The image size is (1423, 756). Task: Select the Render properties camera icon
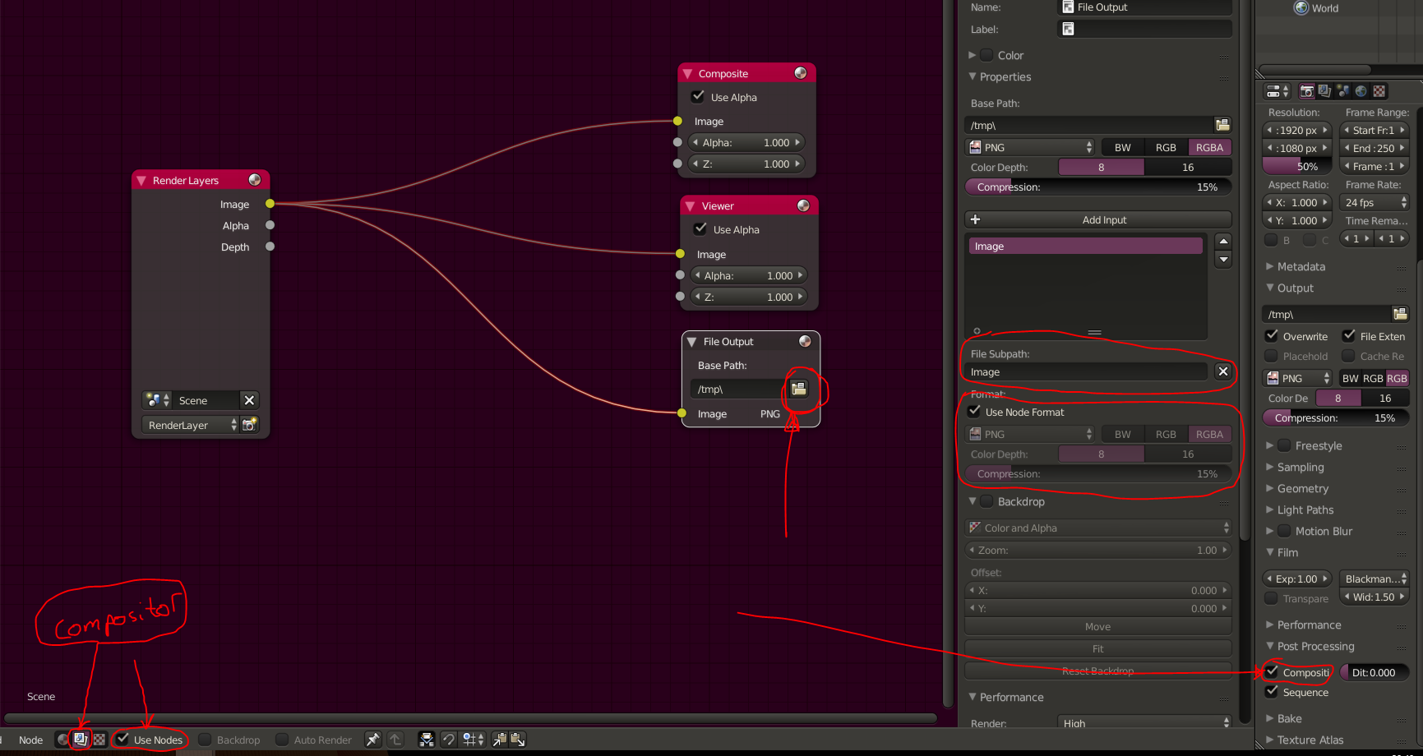(x=1306, y=90)
